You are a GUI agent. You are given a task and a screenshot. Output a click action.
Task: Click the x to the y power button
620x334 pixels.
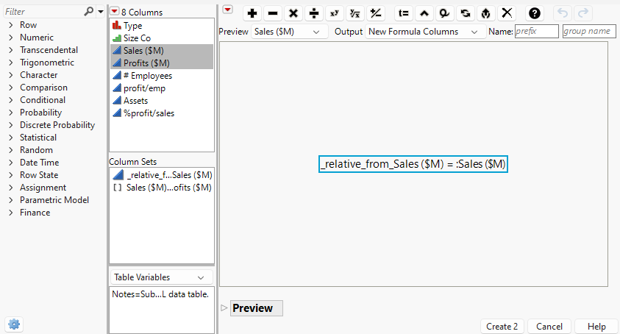coord(334,13)
